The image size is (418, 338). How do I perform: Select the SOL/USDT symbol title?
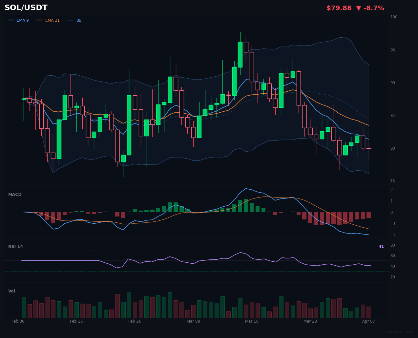point(26,7)
